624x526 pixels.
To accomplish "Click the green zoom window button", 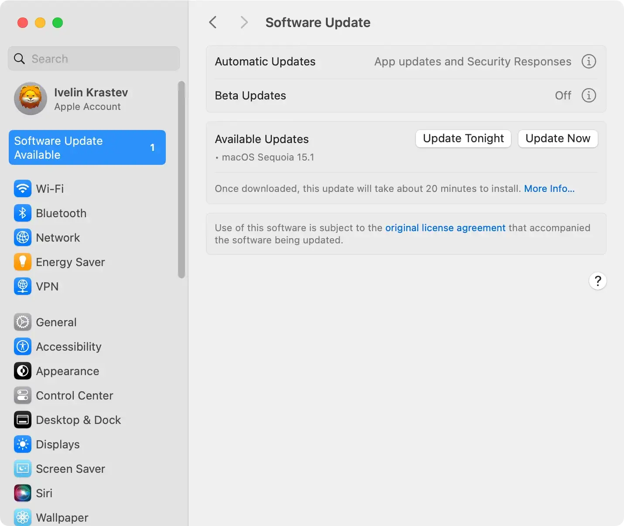I will (58, 23).
